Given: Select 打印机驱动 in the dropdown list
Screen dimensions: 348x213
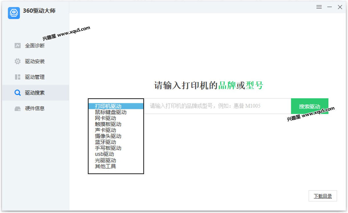Looking at the screenshot, I should click(116, 106).
